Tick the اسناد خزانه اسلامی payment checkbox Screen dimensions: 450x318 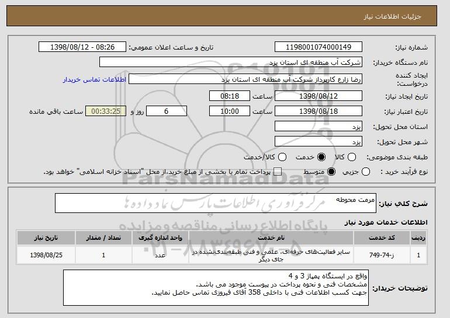click(x=278, y=172)
